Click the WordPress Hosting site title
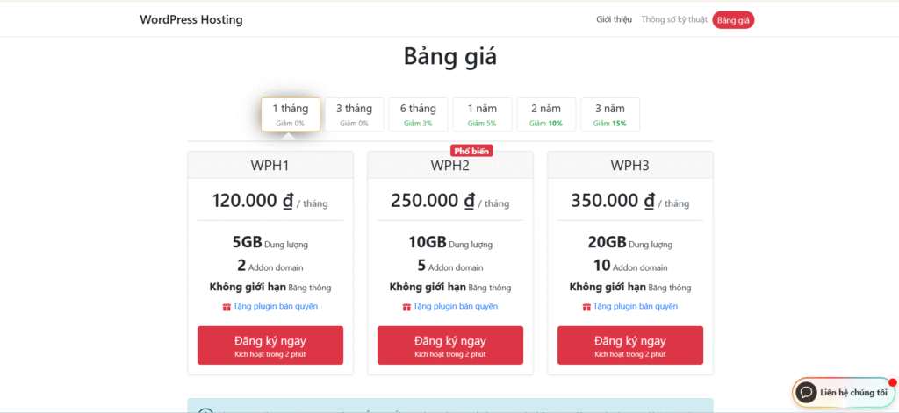This screenshot has width=899, height=413. coord(191,20)
